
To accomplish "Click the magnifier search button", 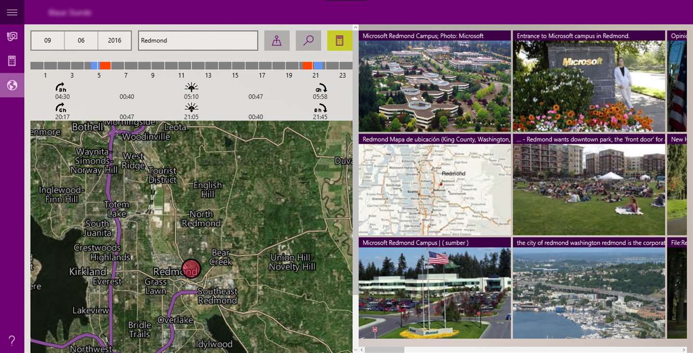I will point(308,40).
